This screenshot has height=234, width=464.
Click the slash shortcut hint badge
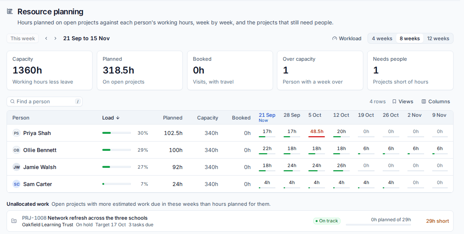78,101
